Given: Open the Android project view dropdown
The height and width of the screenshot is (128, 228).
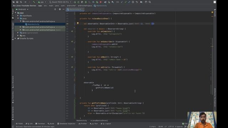Looking at the screenshot, I should (22, 9).
